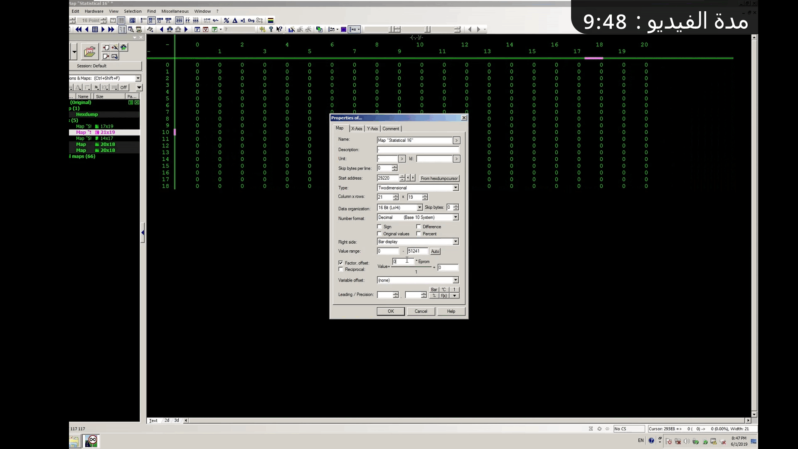This screenshot has height=449, width=798.
Task: Open the Miscellaneous menu
Action: (x=175, y=11)
